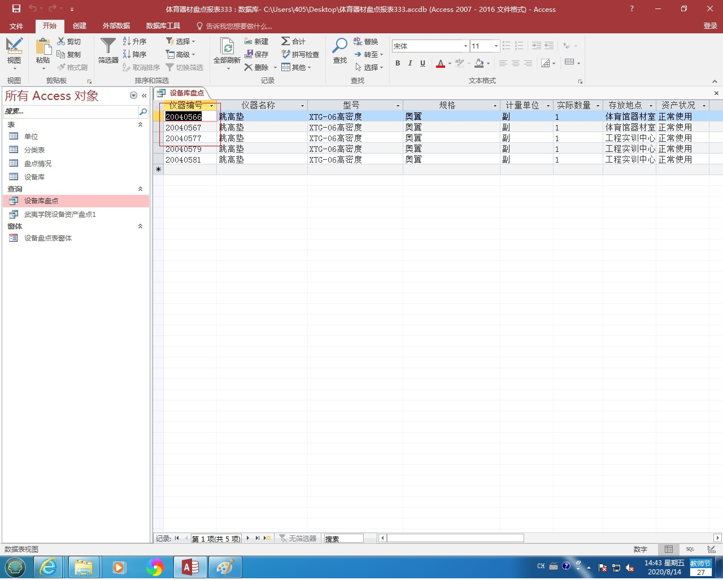Click the record navigator search field
723x580 pixels.
click(343, 539)
